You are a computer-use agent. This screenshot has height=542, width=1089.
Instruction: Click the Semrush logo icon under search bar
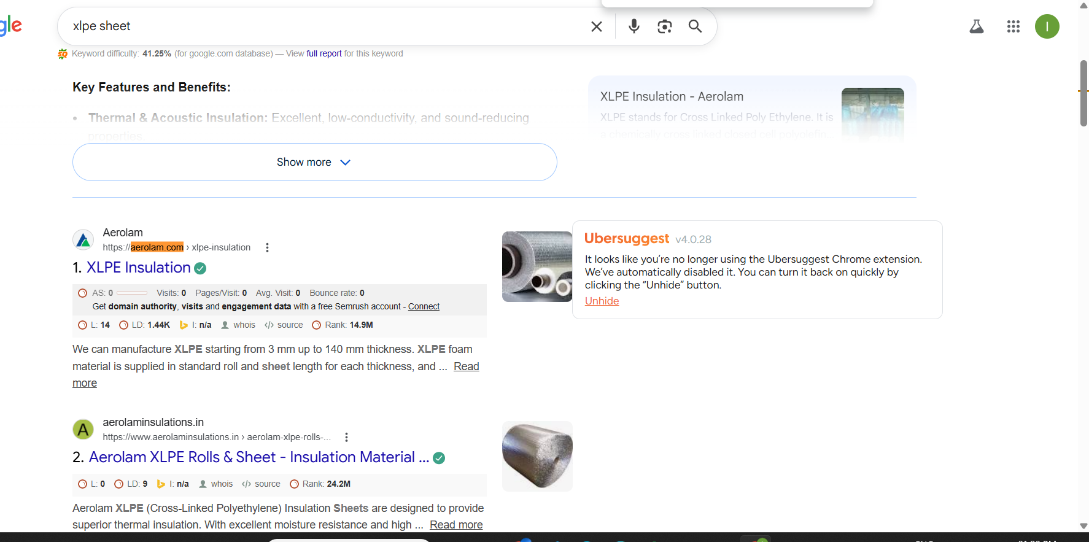point(63,54)
